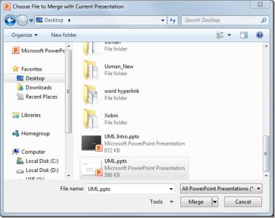275x218 pixels.
Task: Select the UML Intro.pptx file name
Action: point(121,137)
